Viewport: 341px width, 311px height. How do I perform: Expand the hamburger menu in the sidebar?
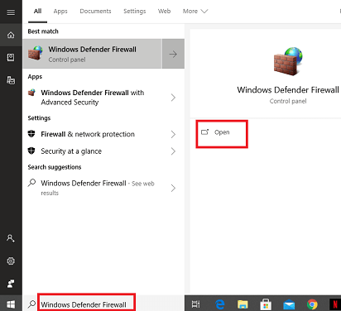coord(11,12)
